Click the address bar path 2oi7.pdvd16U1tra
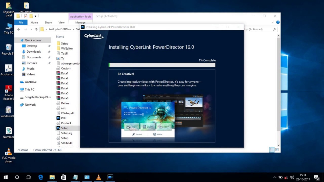The height and width of the screenshot is (182, 324). 59,29
